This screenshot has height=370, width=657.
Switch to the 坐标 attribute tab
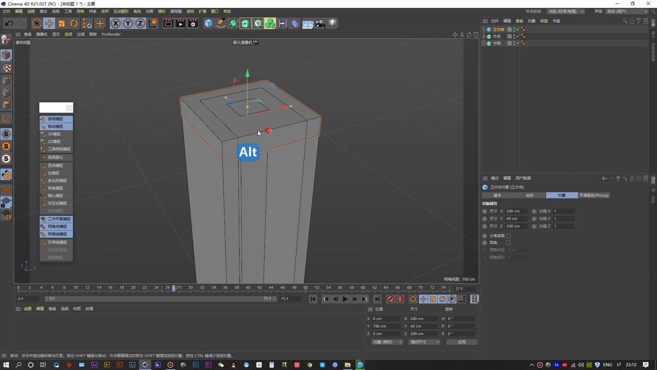[x=530, y=195]
